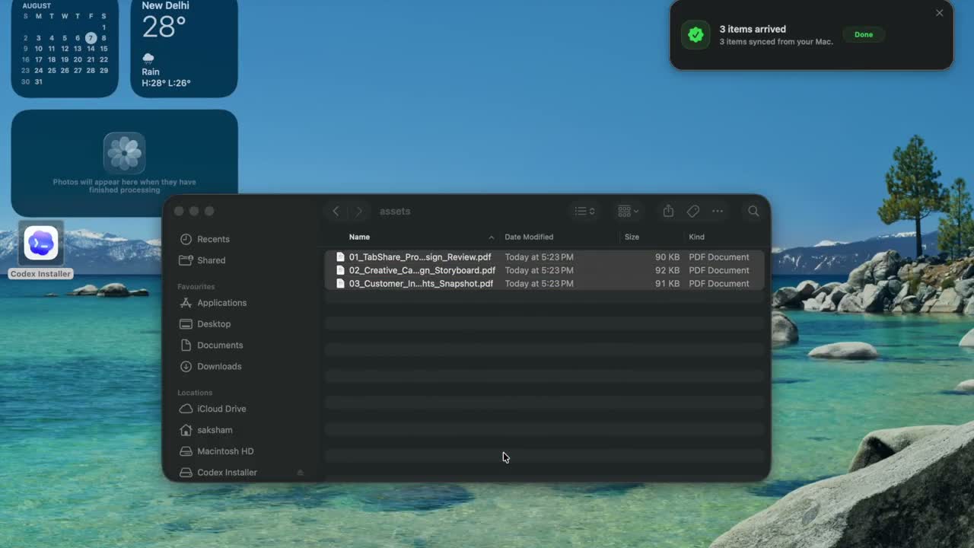Open iCloud Drive in sidebar locations
The width and height of the screenshot is (974, 548).
click(221, 409)
